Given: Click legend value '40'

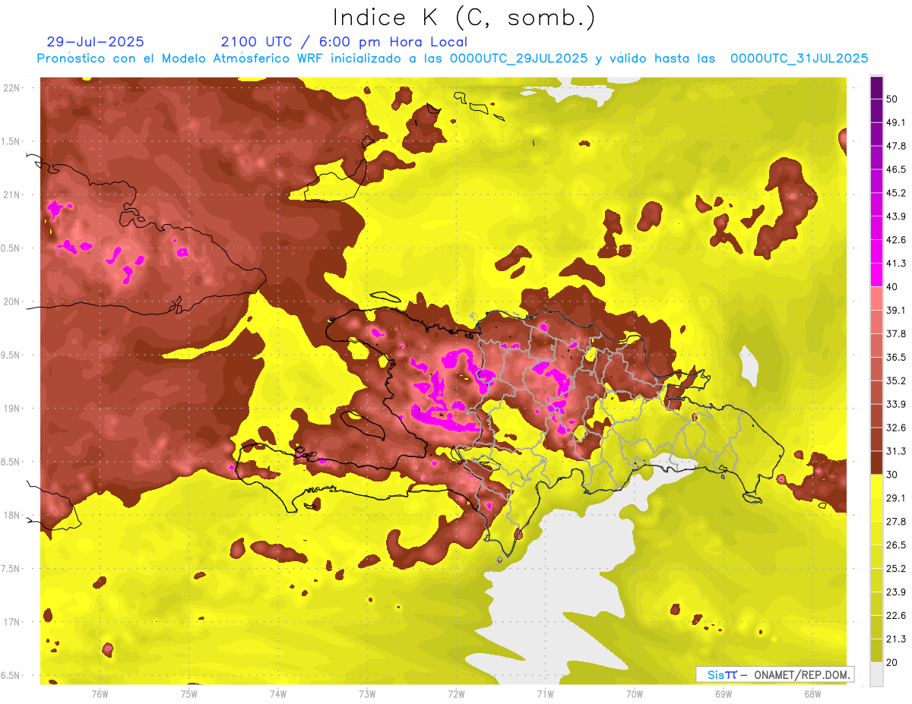Looking at the screenshot, I should 893,286.
